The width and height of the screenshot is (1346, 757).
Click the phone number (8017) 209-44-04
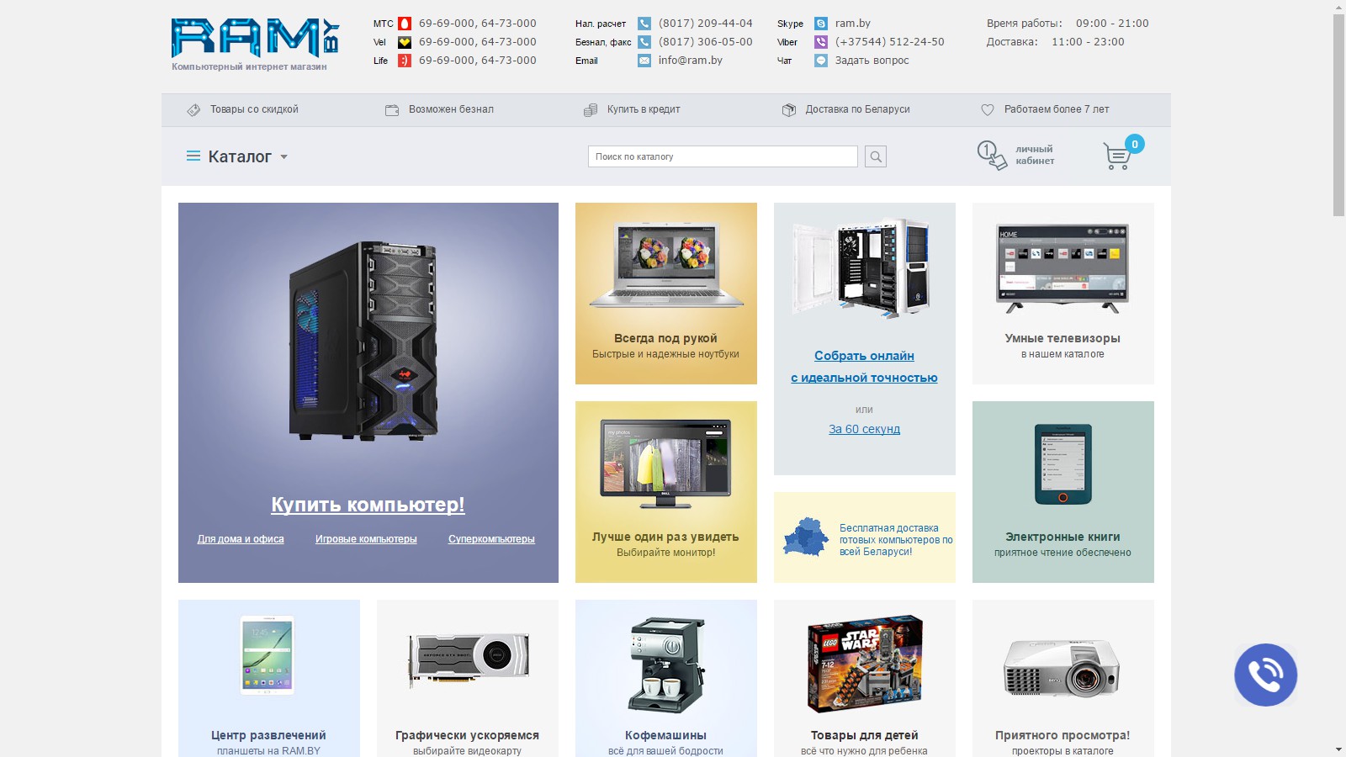click(x=706, y=24)
